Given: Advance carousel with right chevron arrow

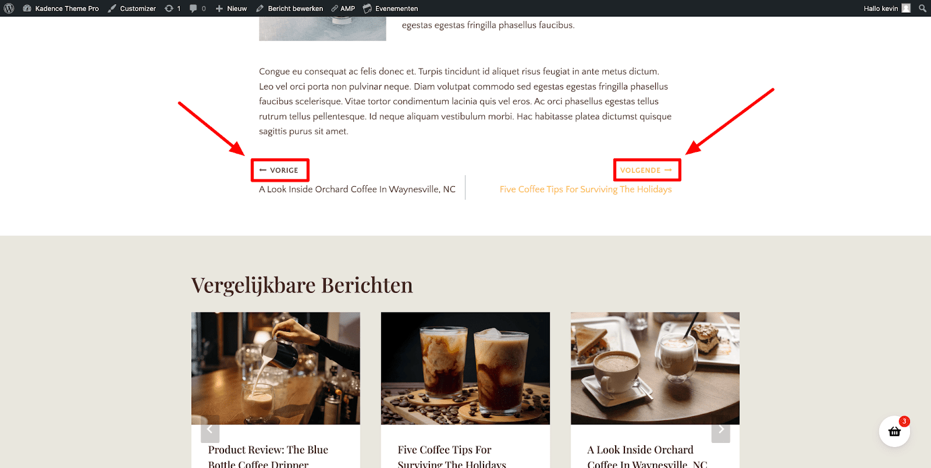Looking at the screenshot, I should tap(721, 430).
